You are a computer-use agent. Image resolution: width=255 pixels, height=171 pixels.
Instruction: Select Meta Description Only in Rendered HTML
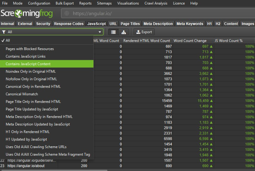(x=47, y=117)
